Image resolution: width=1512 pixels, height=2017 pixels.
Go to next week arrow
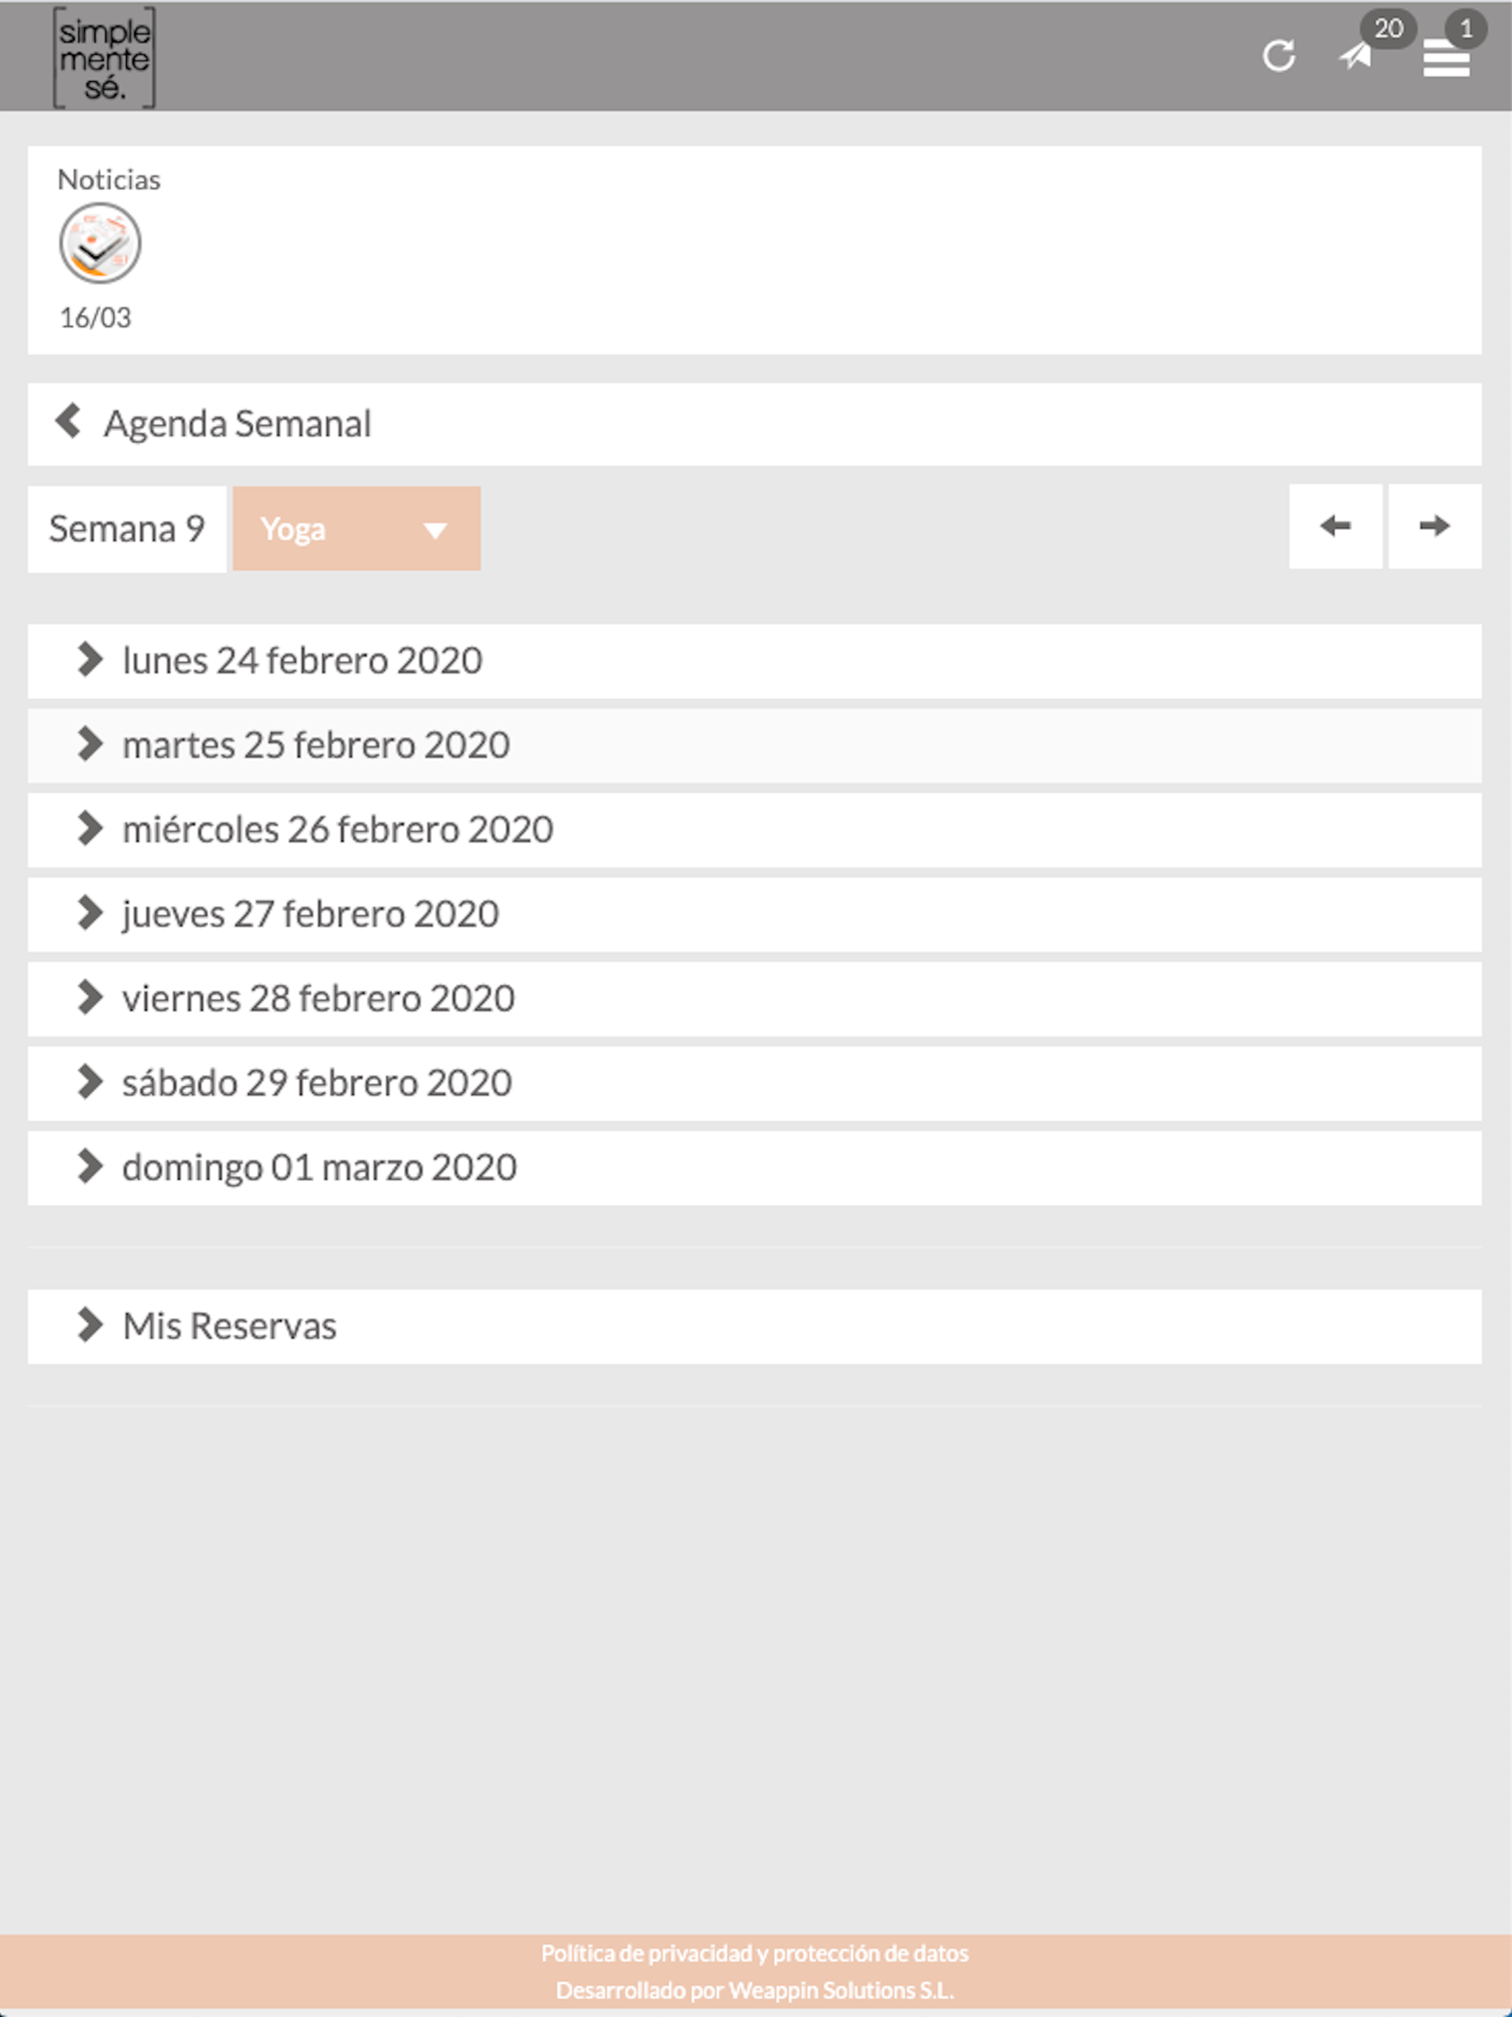(x=1434, y=526)
